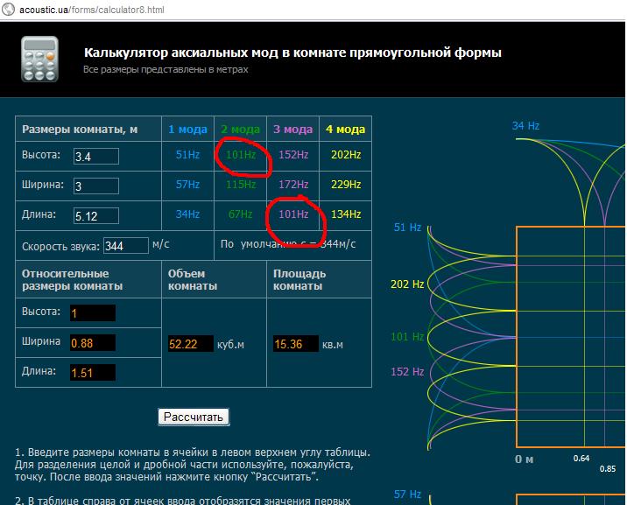The image size is (627, 505).
Task: Select the relative Длина field showing 1.51
Action: [94, 373]
